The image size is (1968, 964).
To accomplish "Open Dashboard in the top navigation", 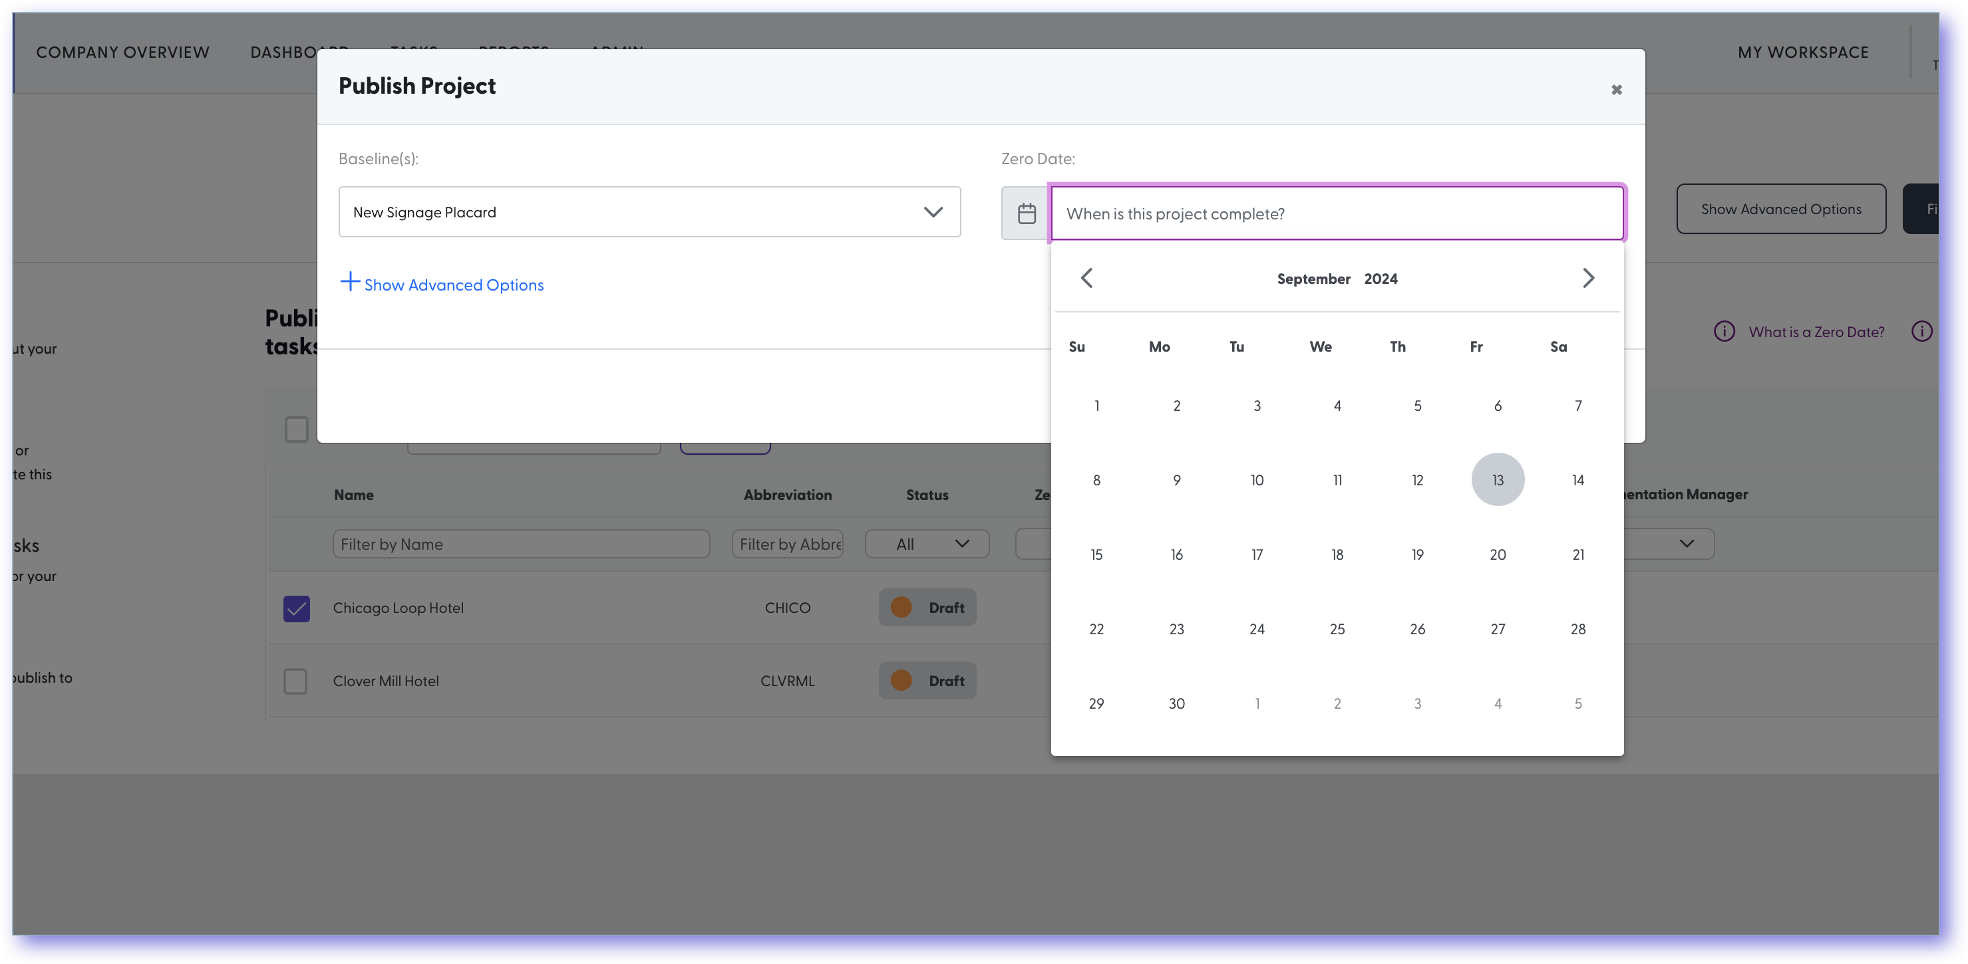I will [299, 53].
